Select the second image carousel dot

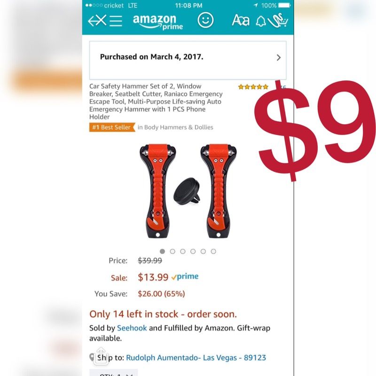172,251
